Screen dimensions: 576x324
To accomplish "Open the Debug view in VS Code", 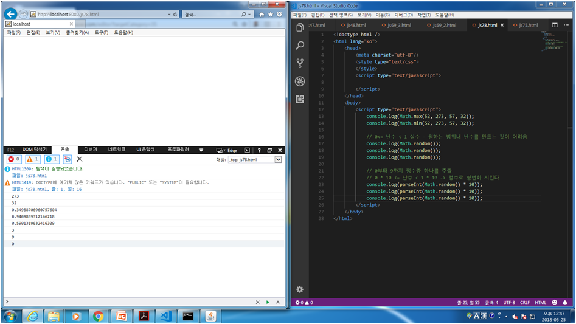I will pyautogui.click(x=300, y=81).
